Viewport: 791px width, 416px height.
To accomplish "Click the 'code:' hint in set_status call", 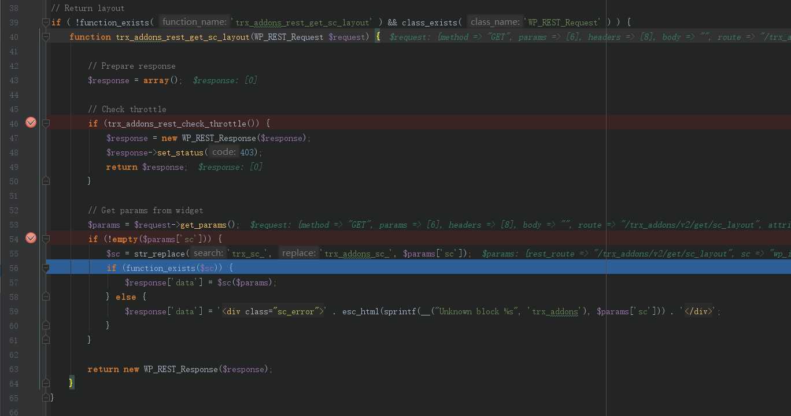I will point(223,152).
